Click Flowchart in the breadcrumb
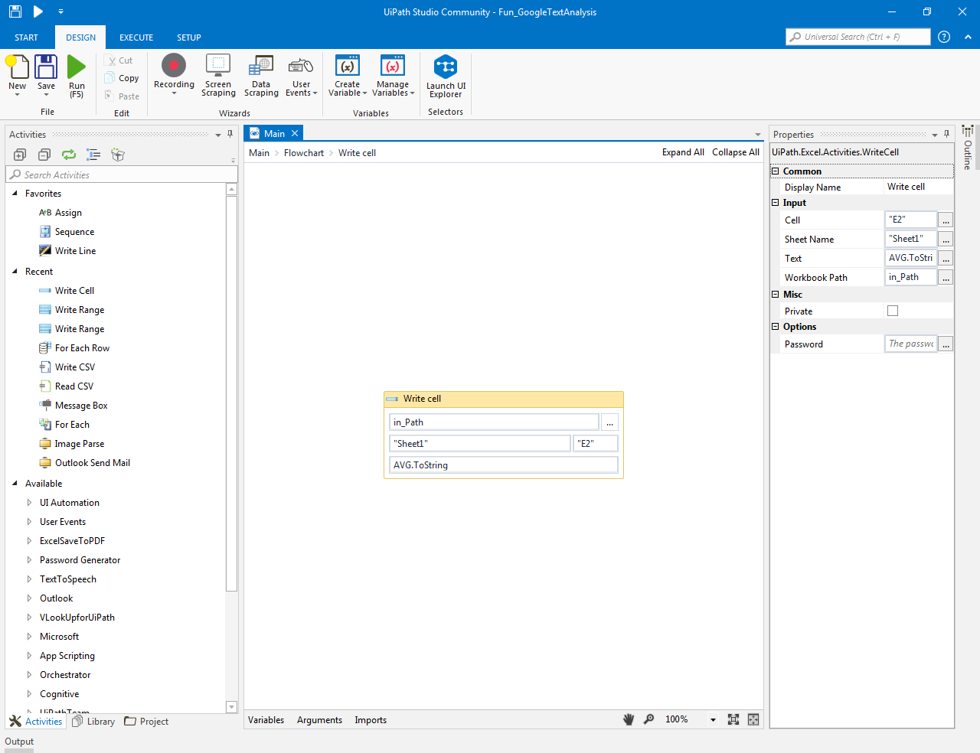The height and width of the screenshot is (753, 980). 304,153
